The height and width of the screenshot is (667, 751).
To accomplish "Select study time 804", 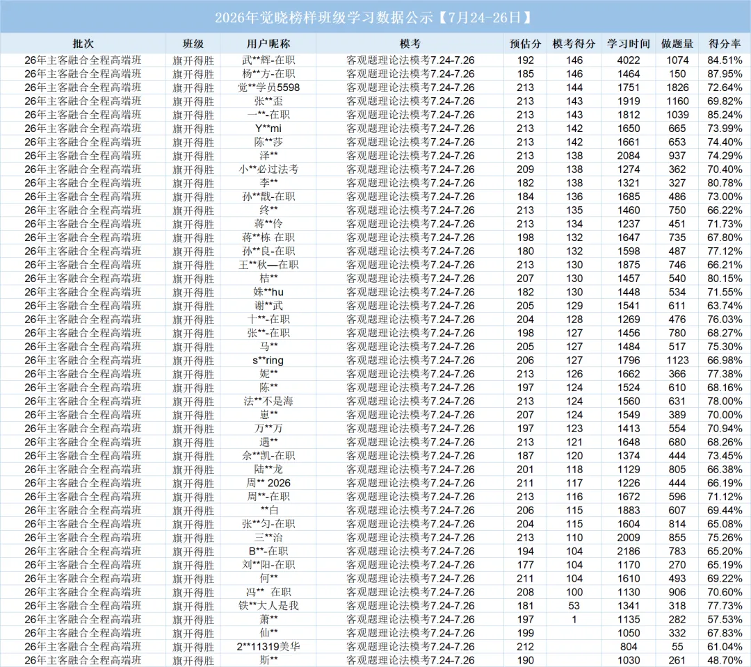I will [629, 646].
